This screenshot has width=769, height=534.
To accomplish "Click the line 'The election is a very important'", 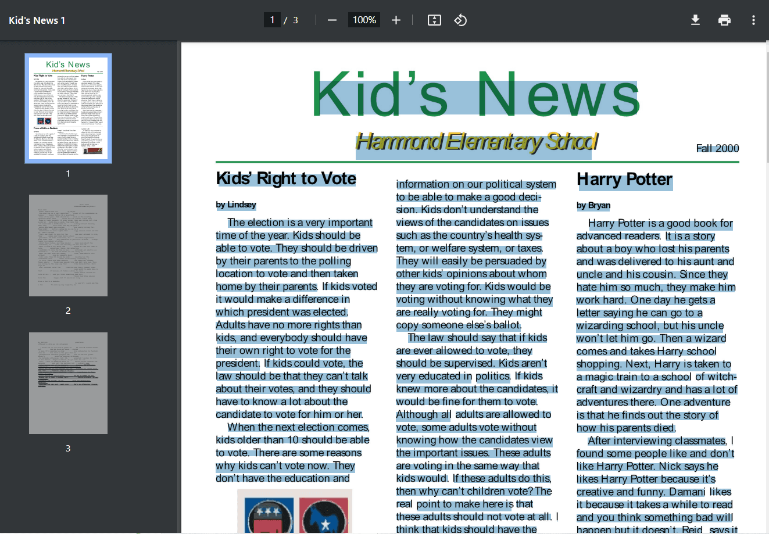I will coord(300,223).
